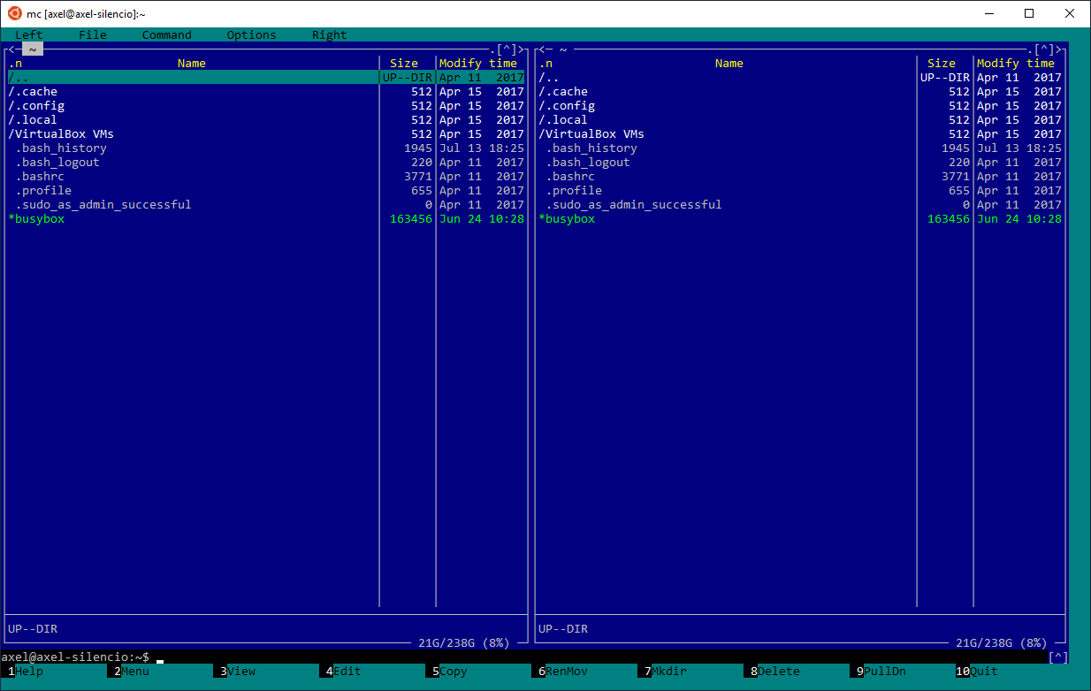Open the Options menu

(x=252, y=35)
